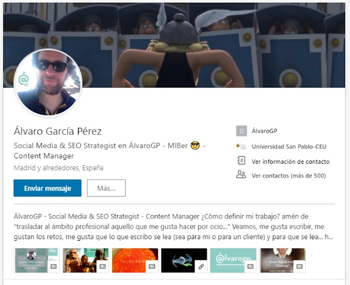This screenshot has width=350, height=285.
Task: Open the Universidad San Pablo-CEU link
Action: pos(289,147)
